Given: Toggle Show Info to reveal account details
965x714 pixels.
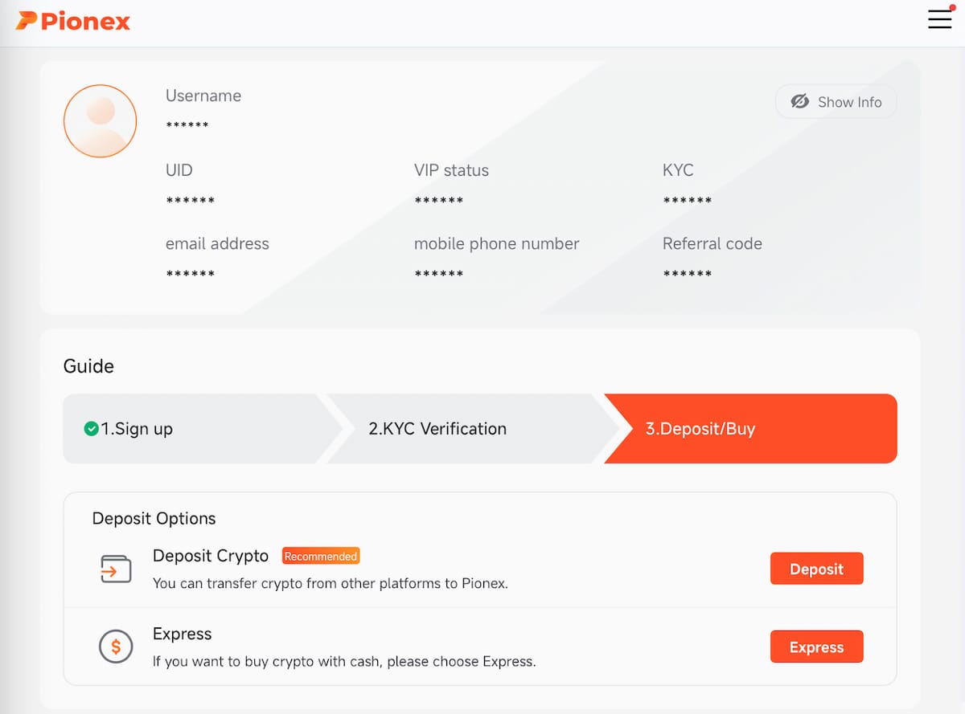Looking at the screenshot, I should [836, 102].
